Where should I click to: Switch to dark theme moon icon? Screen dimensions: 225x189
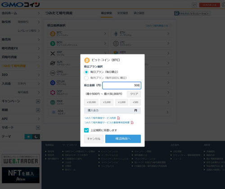[36, 136]
